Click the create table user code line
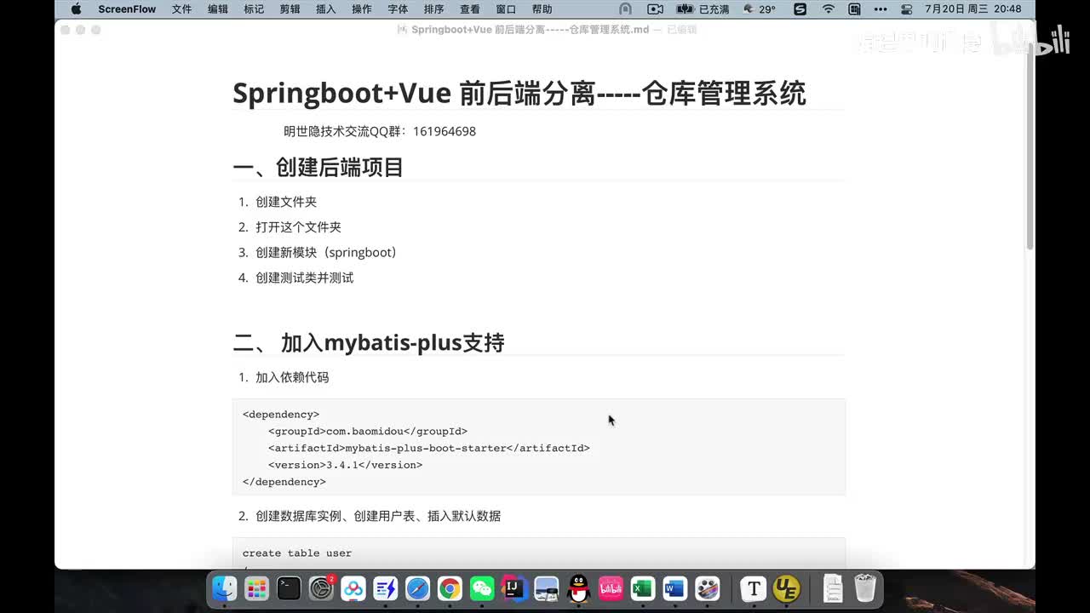The image size is (1090, 613). click(297, 553)
